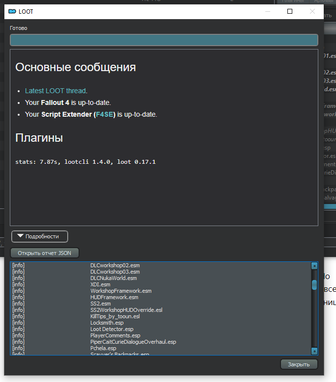The width and height of the screenshot is (336, 382).
Task: Switch to Плагины tab in background window
Action: tap(293, 1)
